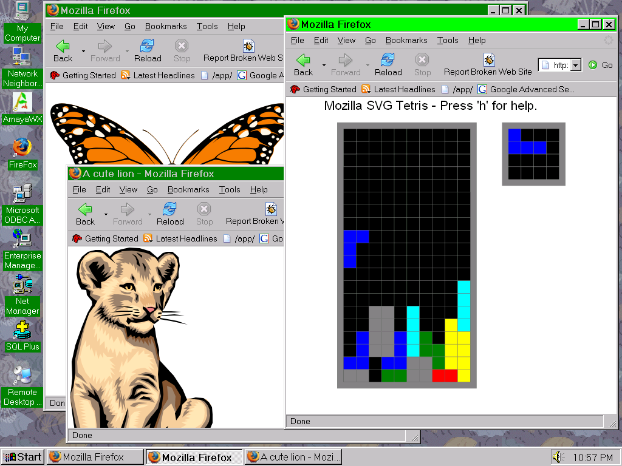The width and height of the screenshot is (622, 466).
Task: Open Back history dropdown in lion window
Action: click(x=106, y=214)
